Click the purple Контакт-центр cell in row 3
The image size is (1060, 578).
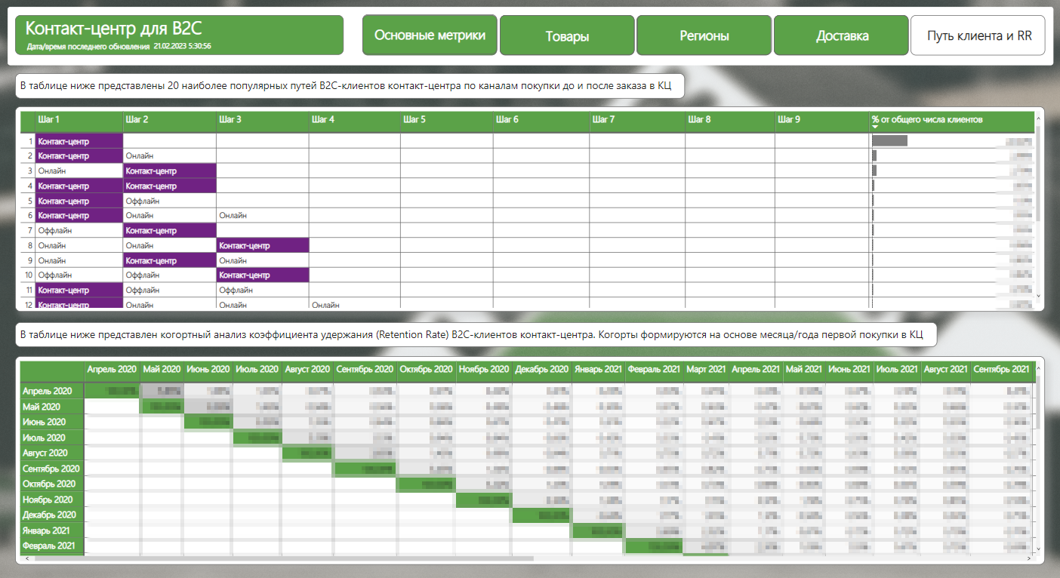[x=169, y=171]
